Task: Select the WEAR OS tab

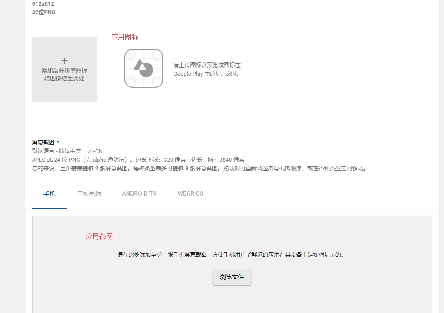Action: (190, 193)
